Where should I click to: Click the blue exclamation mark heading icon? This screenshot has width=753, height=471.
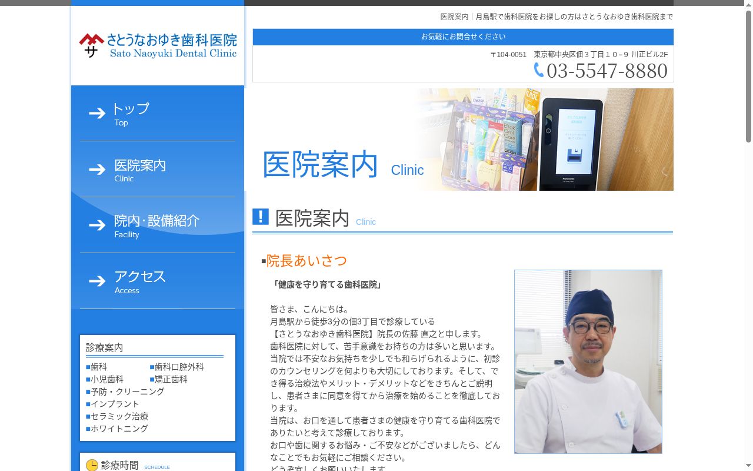[261, 217]
